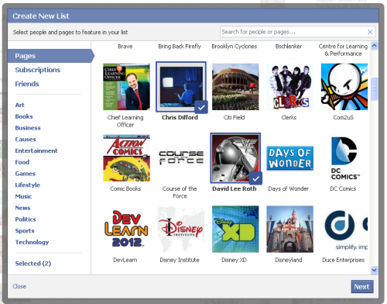The height and width of the screenshot is (304, 387).
Task: Select the DevLearn 2012 logo
Action: pyautogui.click(x=126, y=229)
